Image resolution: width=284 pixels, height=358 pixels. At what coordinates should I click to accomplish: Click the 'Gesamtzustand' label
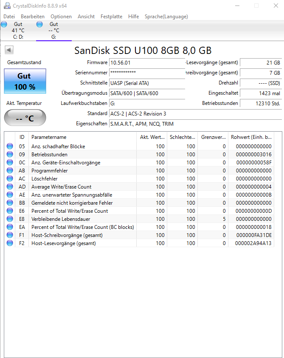click(24, 62)
